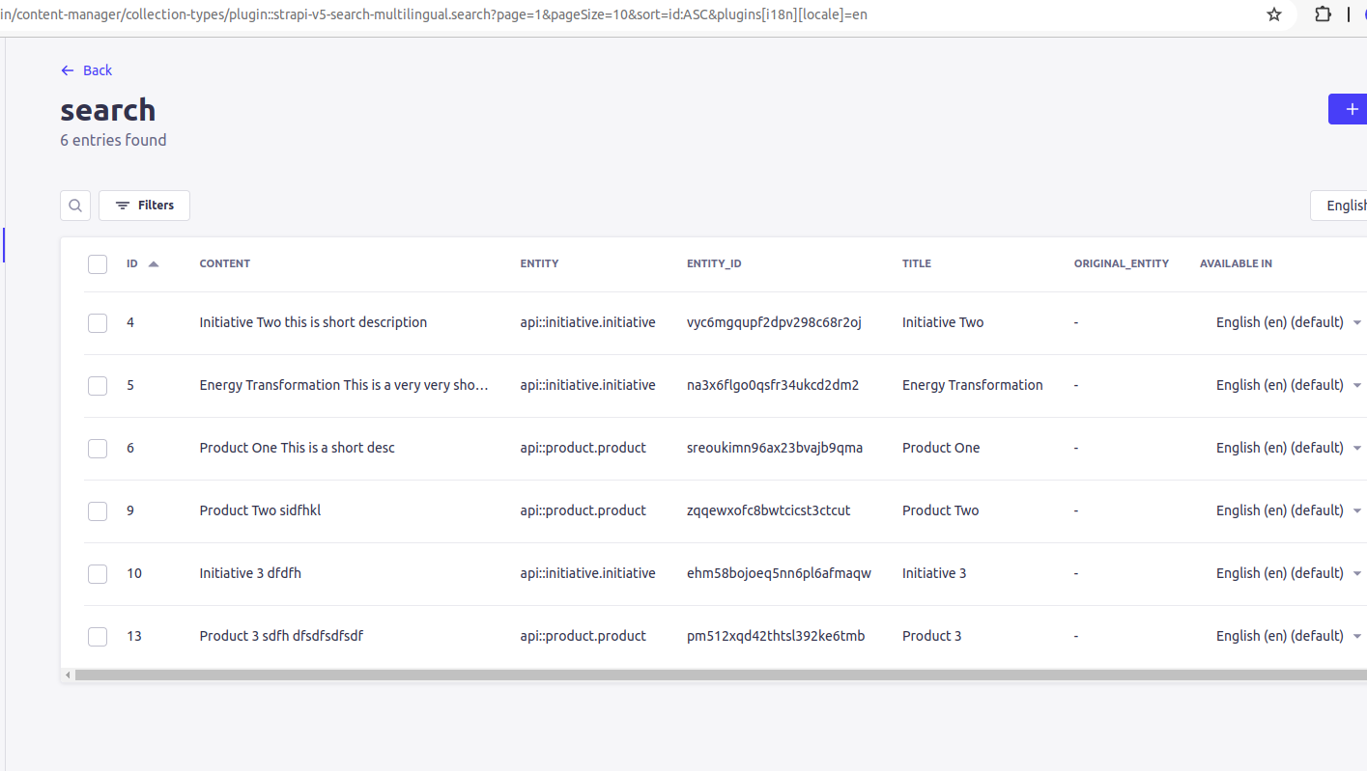
Task: Click entity_id 'sreoukimn96ax23bvajb9qma'
Action: tap(775, 448)
